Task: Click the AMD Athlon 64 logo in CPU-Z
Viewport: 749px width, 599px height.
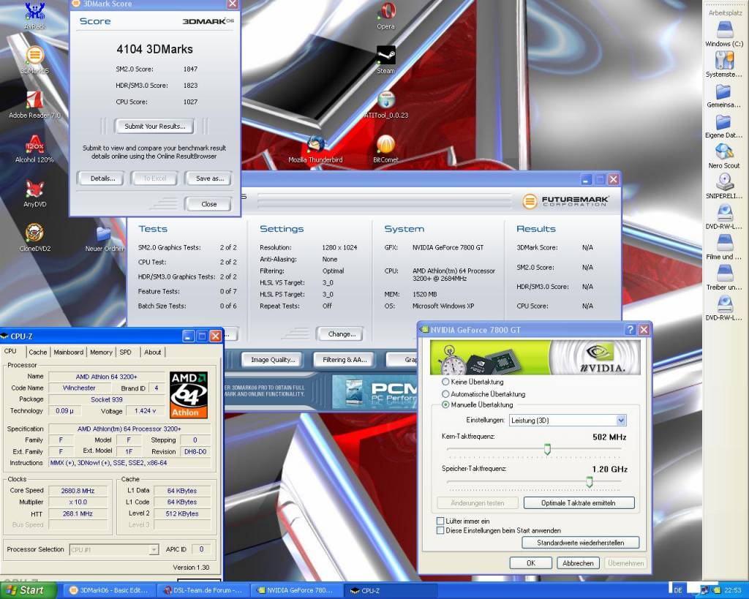Action: (x=189, y=395)
